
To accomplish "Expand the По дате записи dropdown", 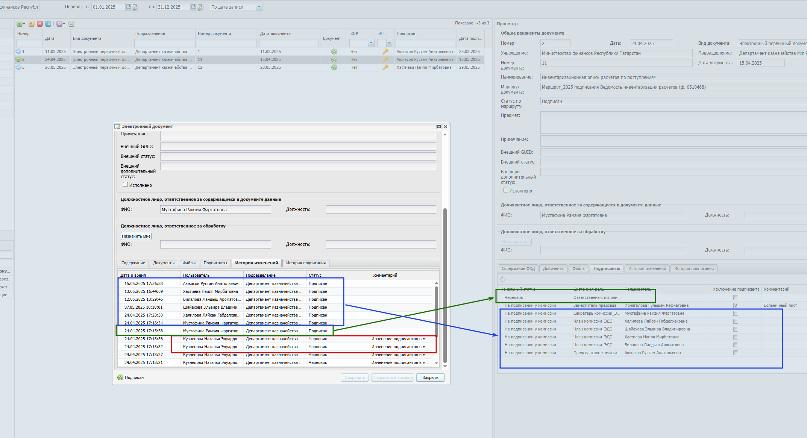I will click(259, 7).
